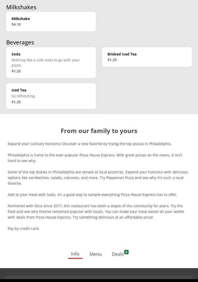Click the 'Add to your meal with Soda' sentence
Image resolution: width=198 pixels, height=282 pixels.
92,194
